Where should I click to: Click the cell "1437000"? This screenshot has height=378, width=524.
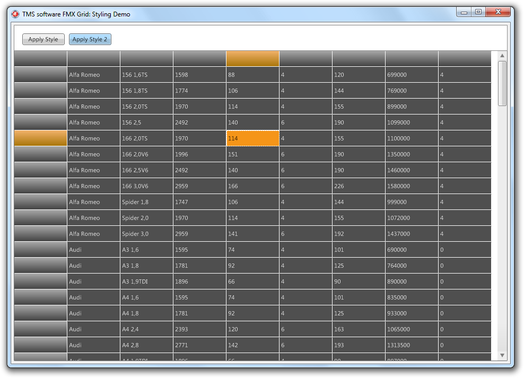[412, 234]
